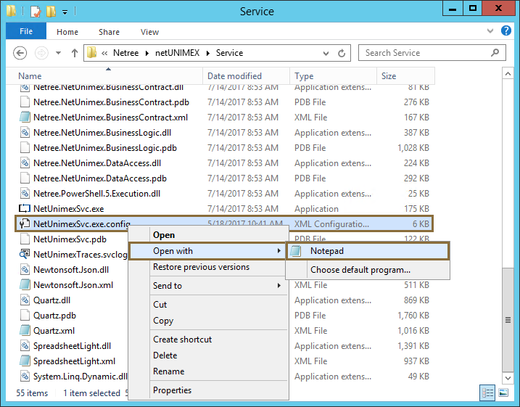Click the Notepad icon in the submenu

point(296,251)
